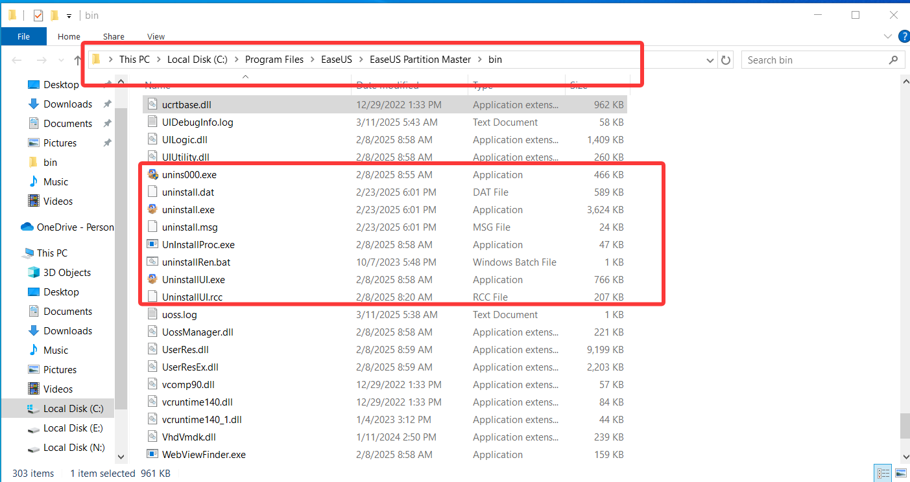Switch to the Home ribbon tab
910x482 pixels.
(x=69, y=36)
